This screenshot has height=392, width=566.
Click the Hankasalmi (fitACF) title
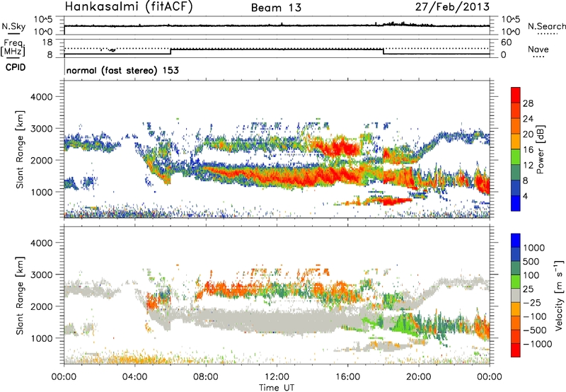point(129,6)
